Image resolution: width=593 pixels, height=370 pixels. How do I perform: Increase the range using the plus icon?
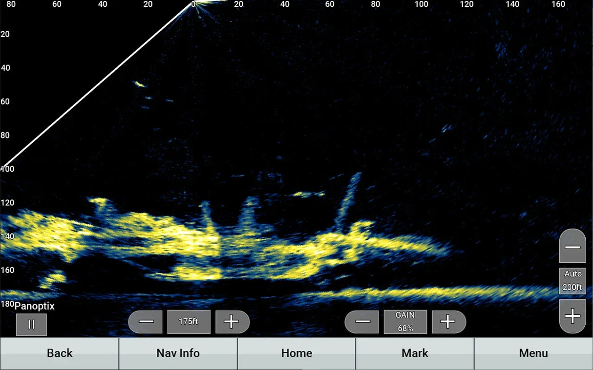(233, 322)
